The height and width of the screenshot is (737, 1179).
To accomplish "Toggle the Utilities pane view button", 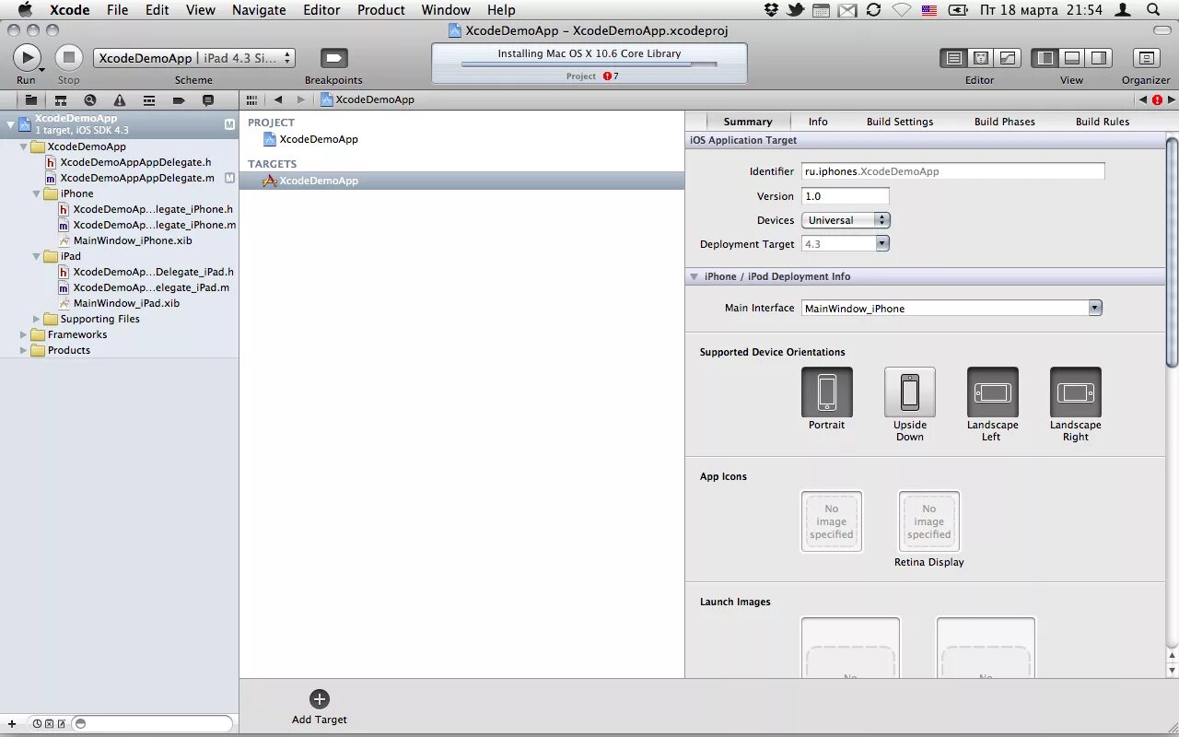I will click(1099, 58).
